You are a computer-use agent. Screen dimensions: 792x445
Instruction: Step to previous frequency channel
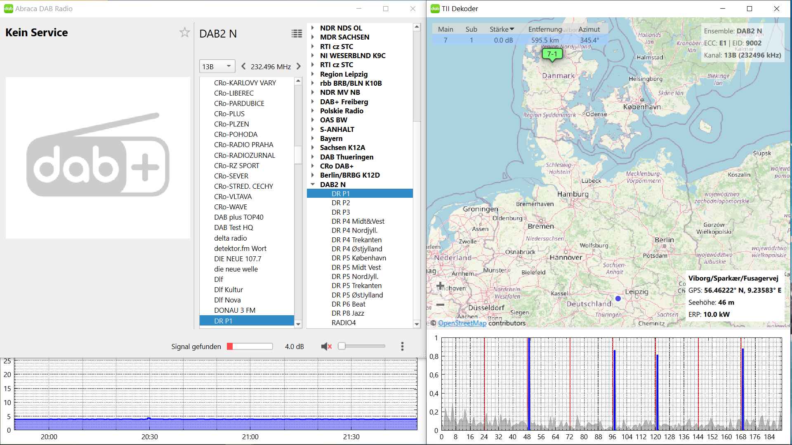pos(243,66)
